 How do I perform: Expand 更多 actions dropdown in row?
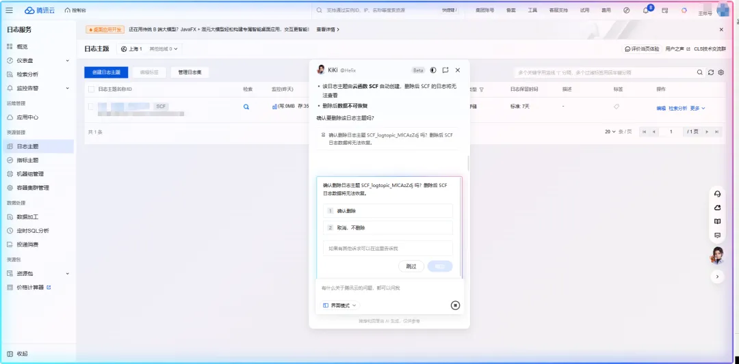[x=697, y=108]
